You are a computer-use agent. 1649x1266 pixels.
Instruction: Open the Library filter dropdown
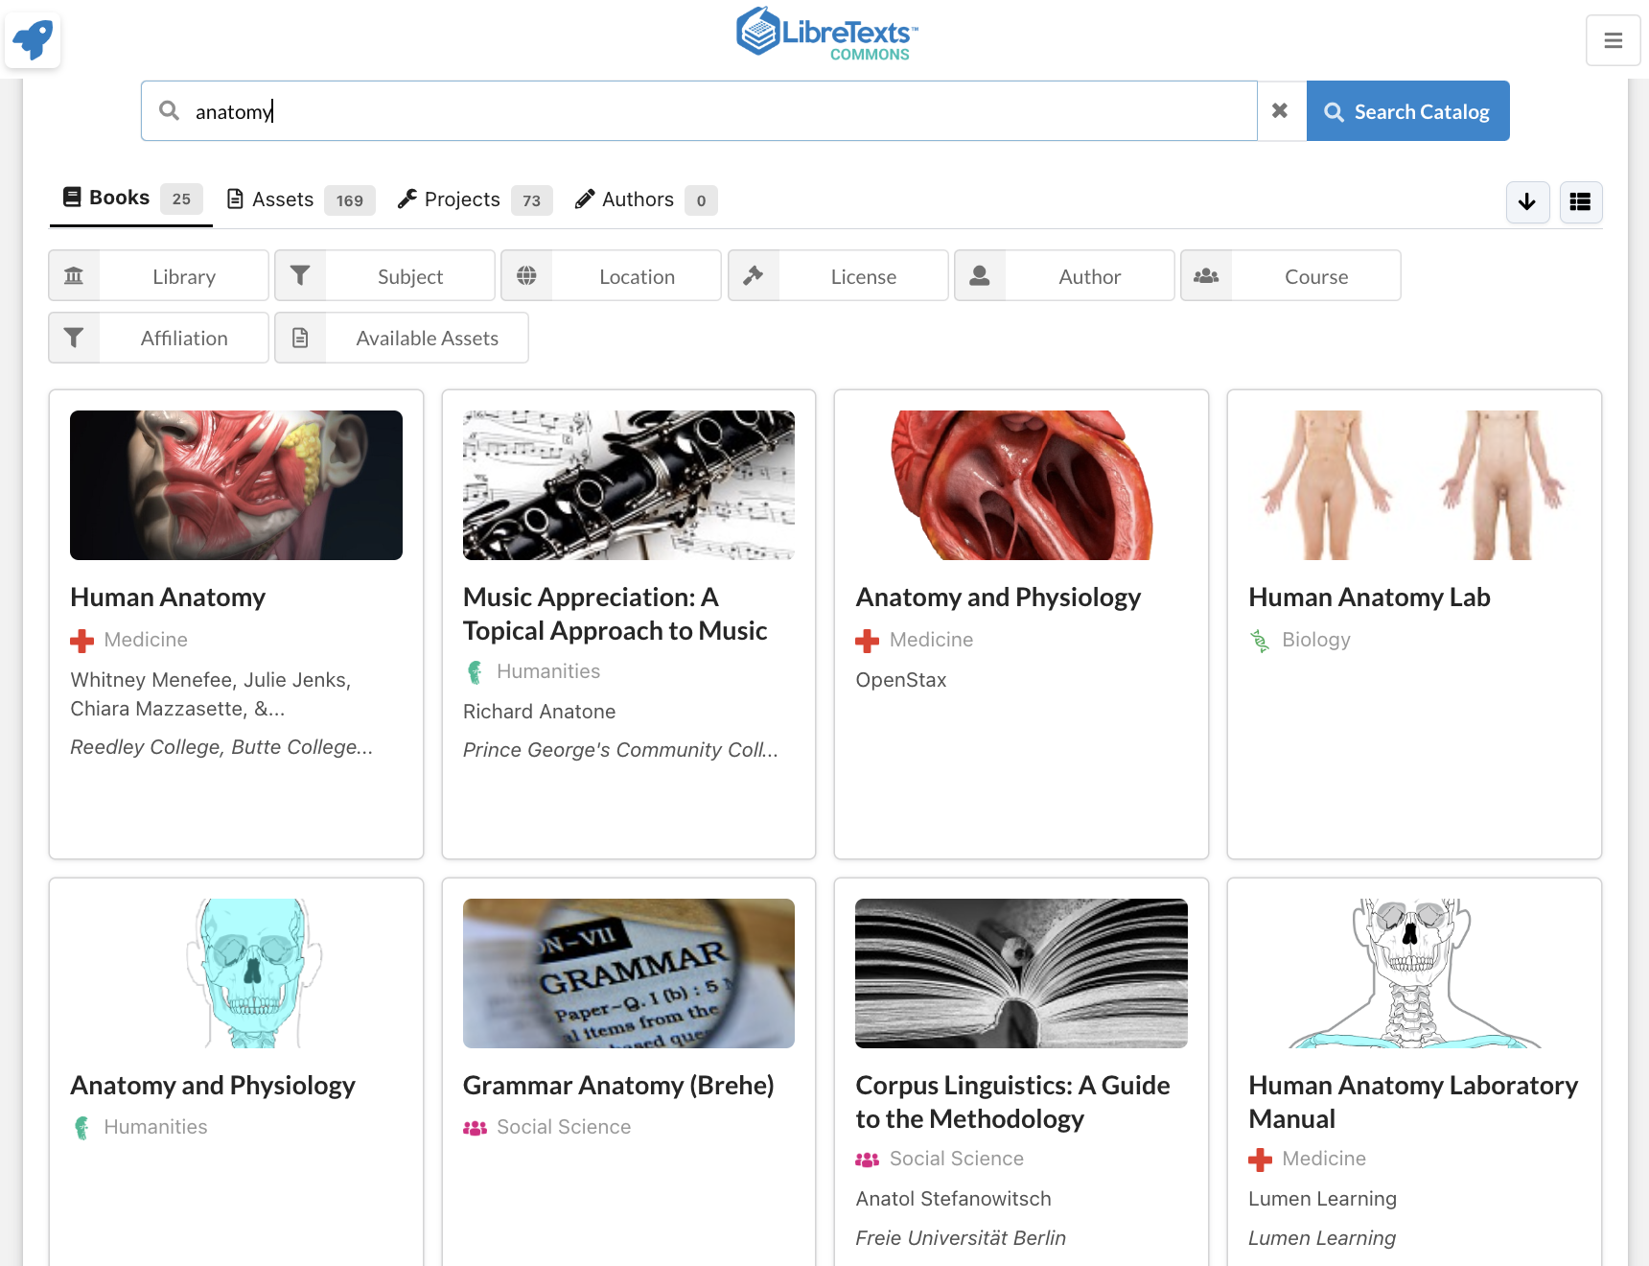coord(158,276)
